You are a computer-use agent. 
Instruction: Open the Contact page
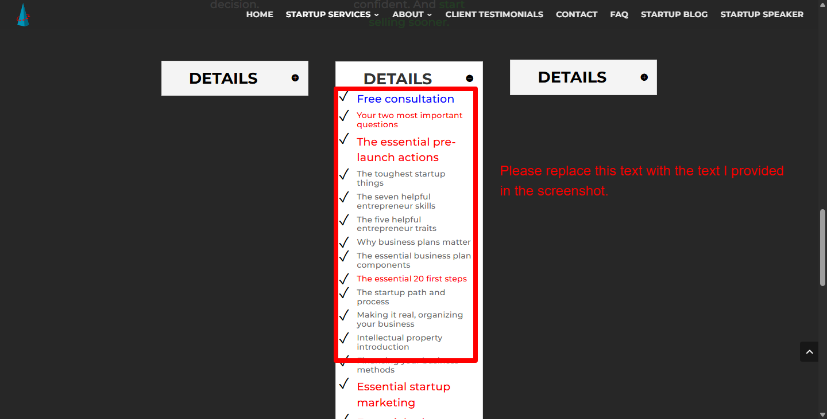tap(577, 14)
